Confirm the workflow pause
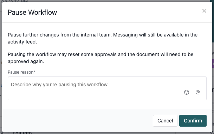214x134 pixels. pyautogui.click(x=193, y=121)
